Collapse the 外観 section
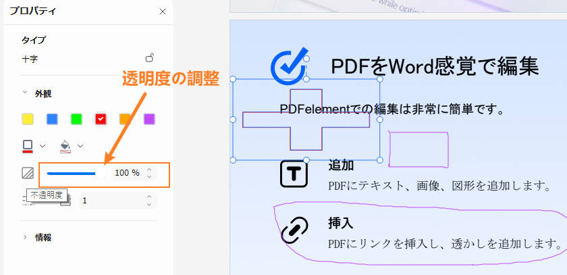Image resolution: width=567 pixels, height=275 pixels. click(x=25, y=93)
